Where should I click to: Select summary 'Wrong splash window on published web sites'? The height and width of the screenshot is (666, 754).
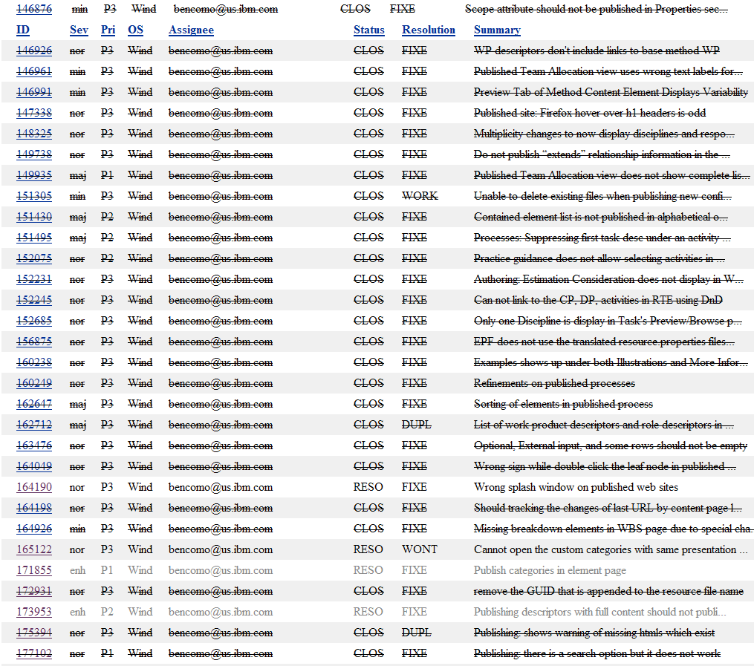coord(576,487)
